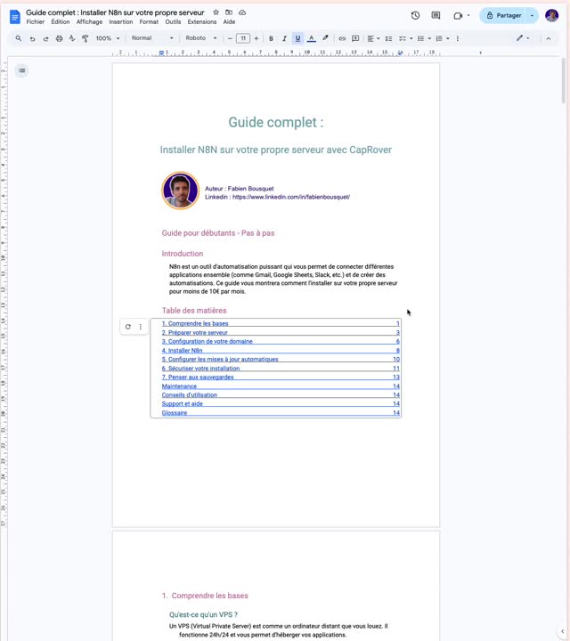Open the Insertion menu

120,21
